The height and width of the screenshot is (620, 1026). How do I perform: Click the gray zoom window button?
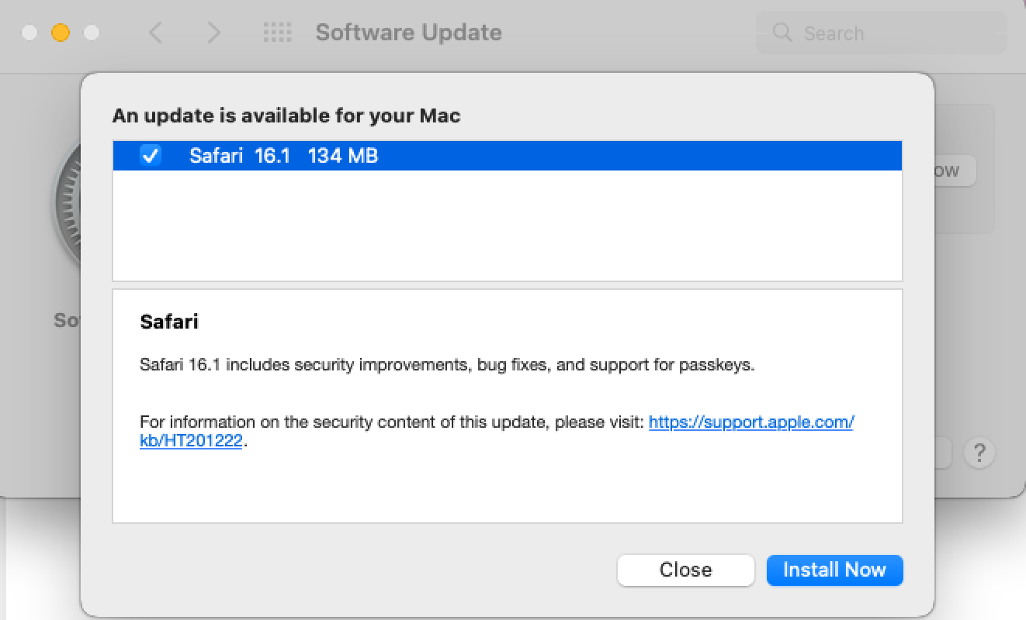point(92,33)
